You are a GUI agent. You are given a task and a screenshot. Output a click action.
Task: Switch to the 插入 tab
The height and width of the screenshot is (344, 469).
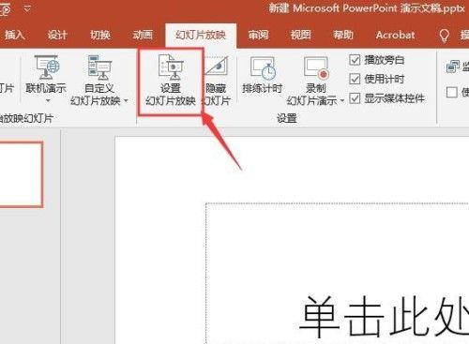point(14,35)
